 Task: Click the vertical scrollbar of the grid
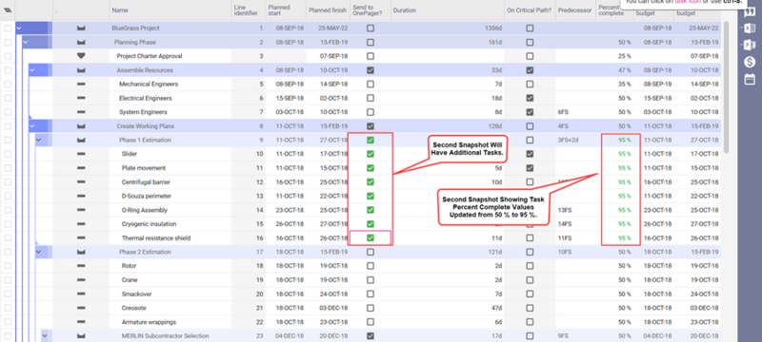(x=726, y=87)
